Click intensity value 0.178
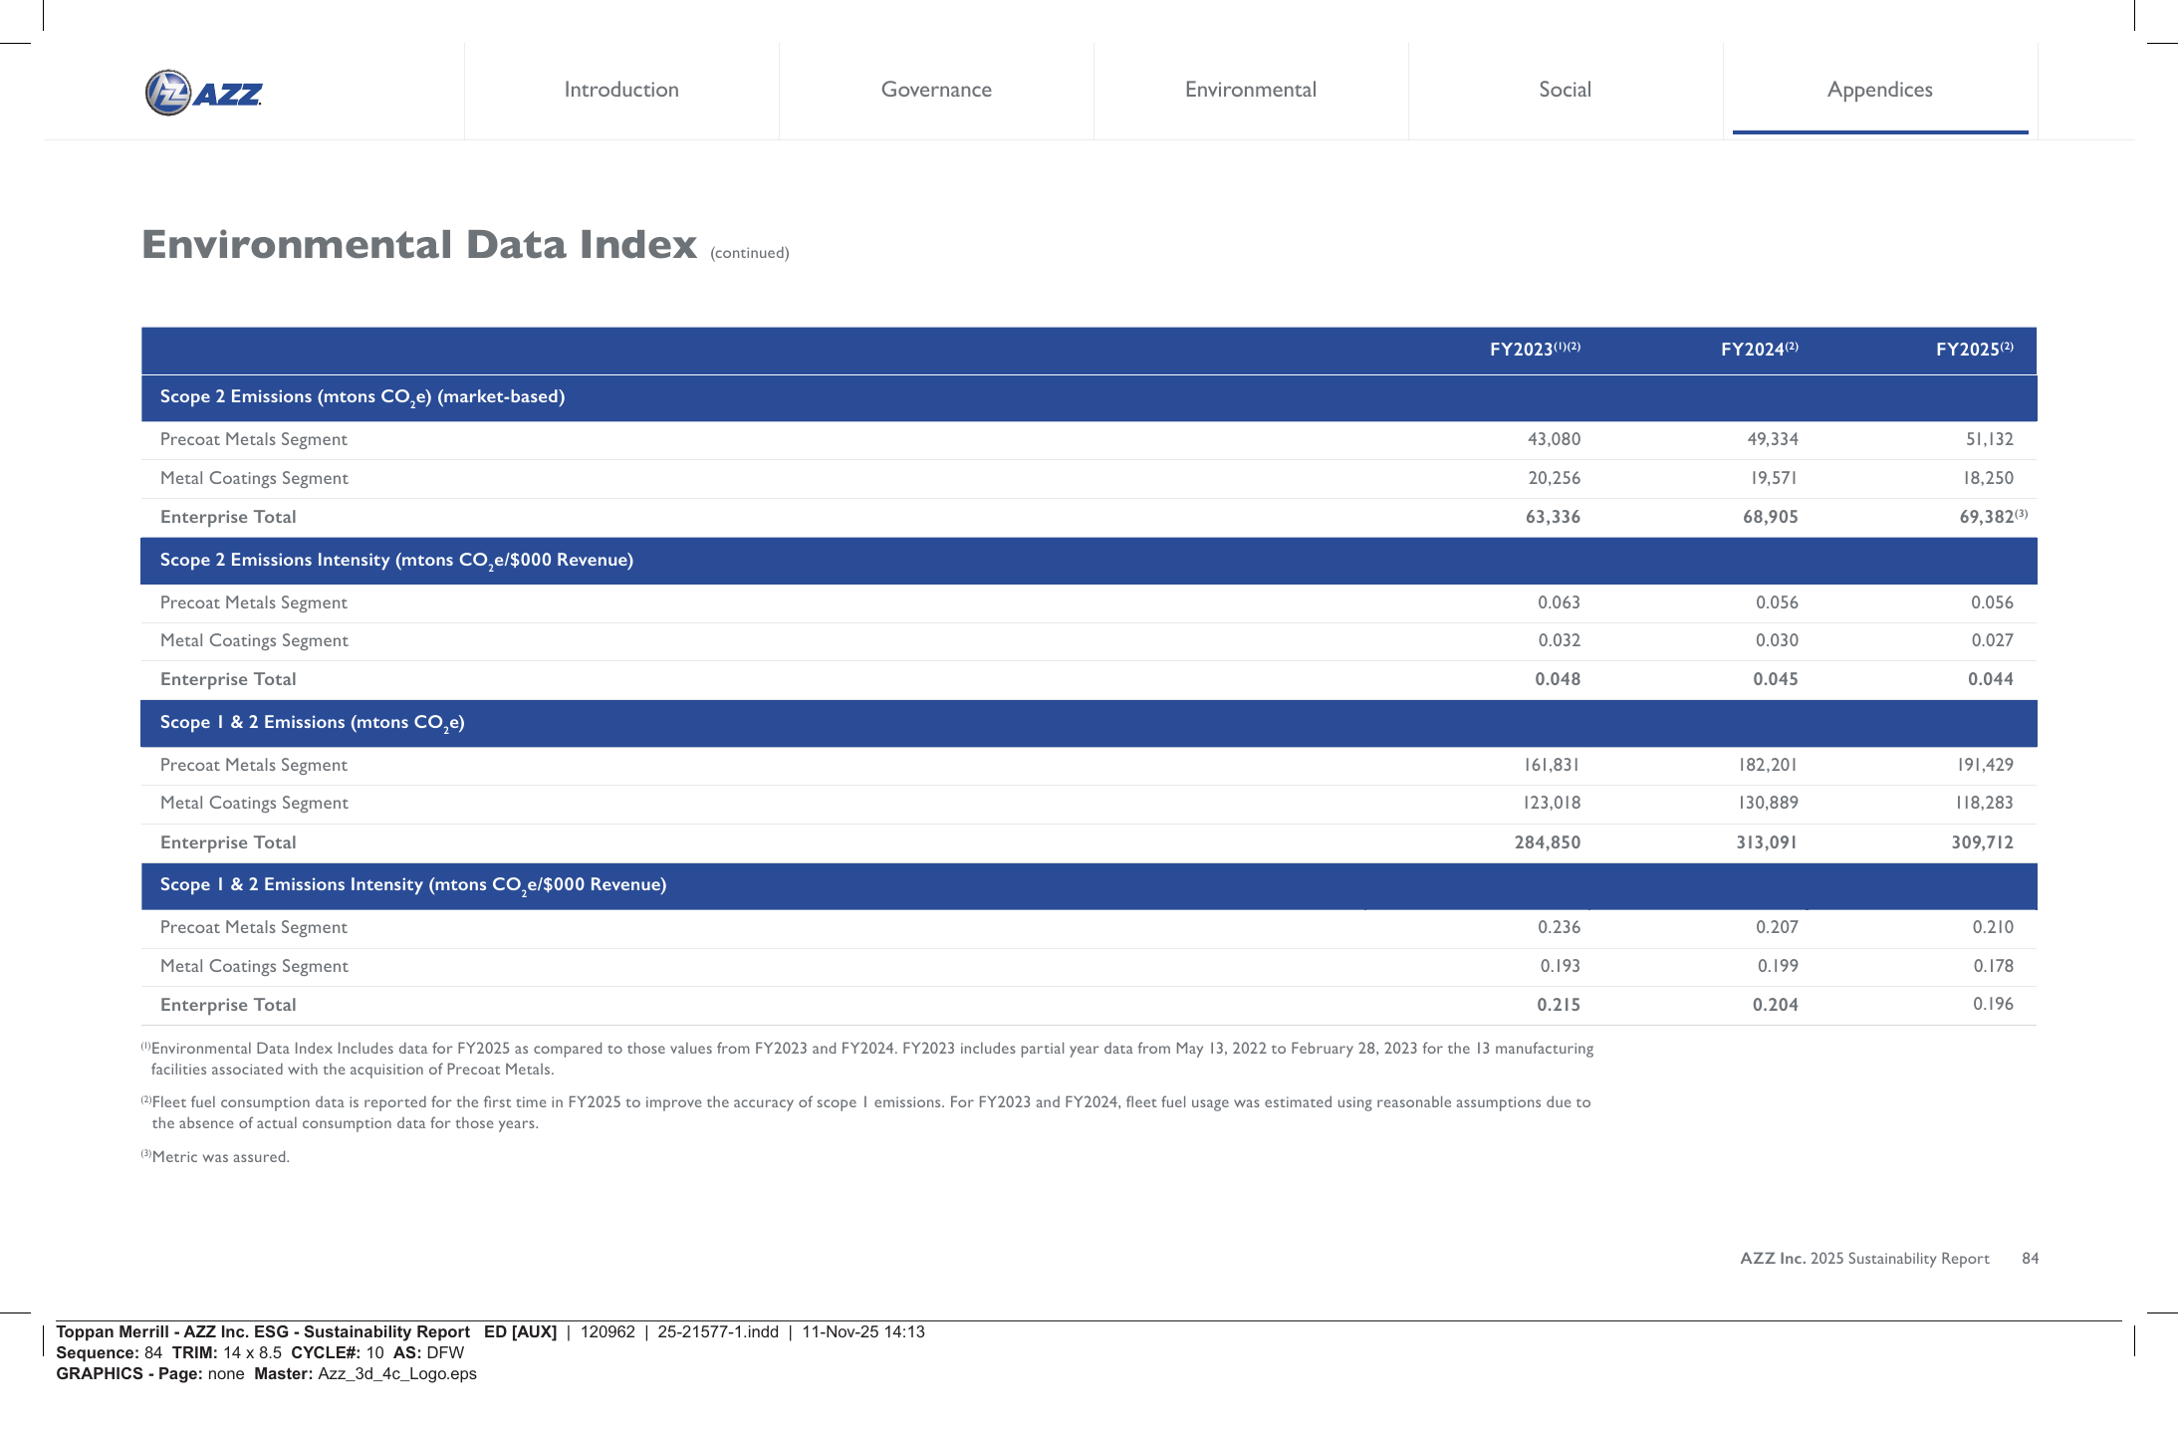 pos(1993,966)
